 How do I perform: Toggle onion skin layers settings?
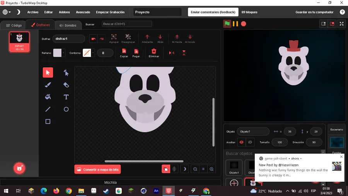pos(174,169)
